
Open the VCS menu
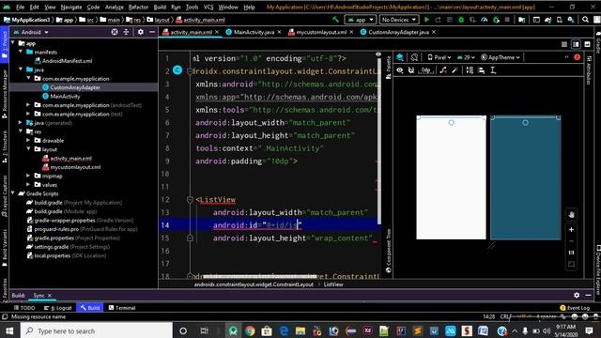[208, 7]
